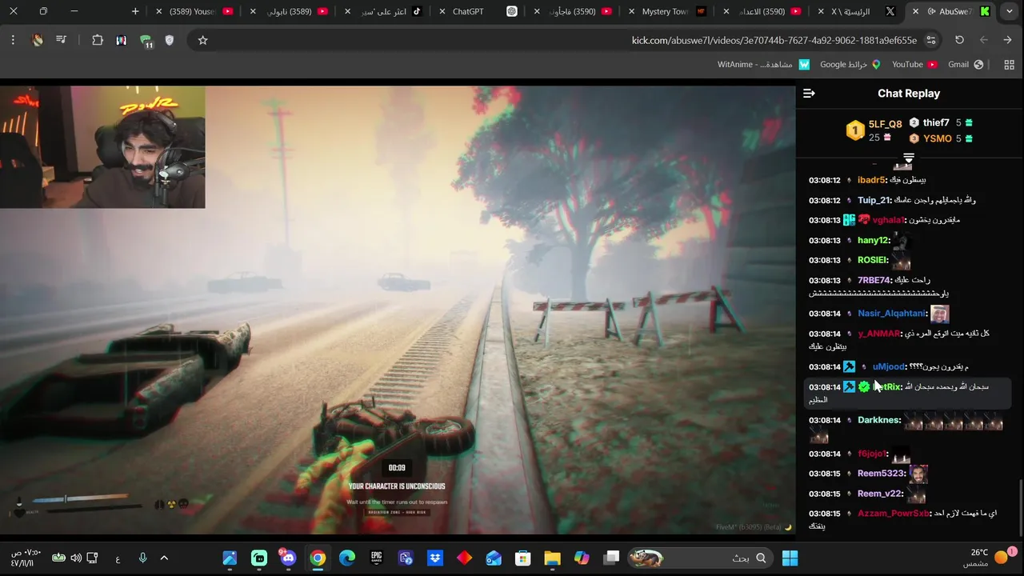Open chat user Reem_v22
The image size is (1024, 576).
click(x=880, y=494)
